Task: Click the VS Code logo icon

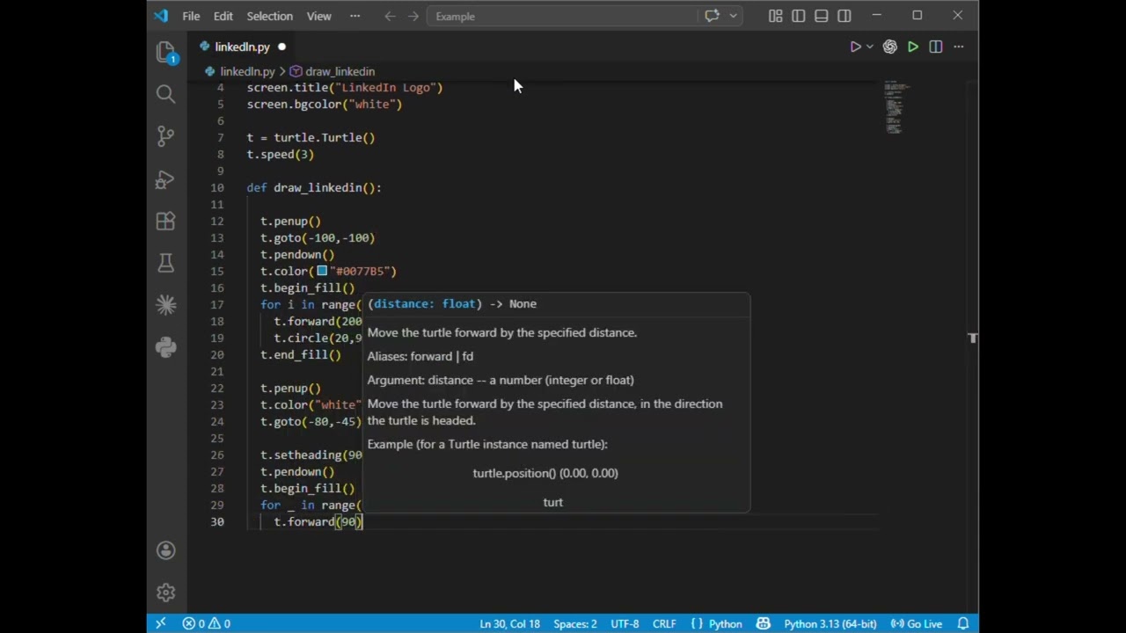Action: tap(160, 16)
